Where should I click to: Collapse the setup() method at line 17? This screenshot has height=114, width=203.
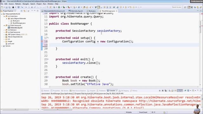[48, 38]
